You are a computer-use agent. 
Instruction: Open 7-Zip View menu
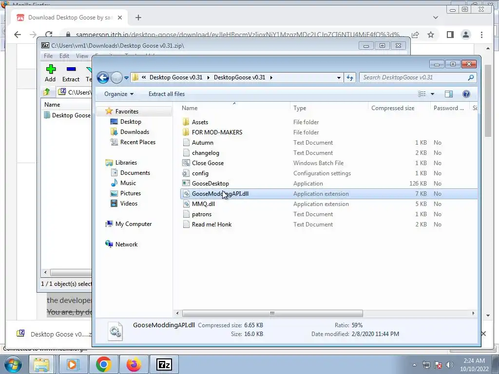[x=82, y=56]
